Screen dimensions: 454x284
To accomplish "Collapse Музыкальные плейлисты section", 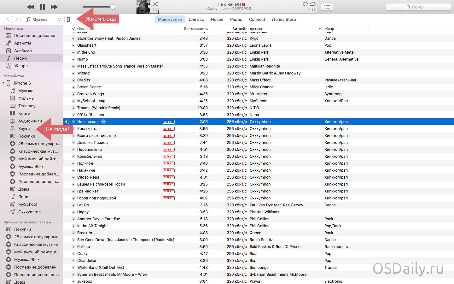I will tap(50, 222).
